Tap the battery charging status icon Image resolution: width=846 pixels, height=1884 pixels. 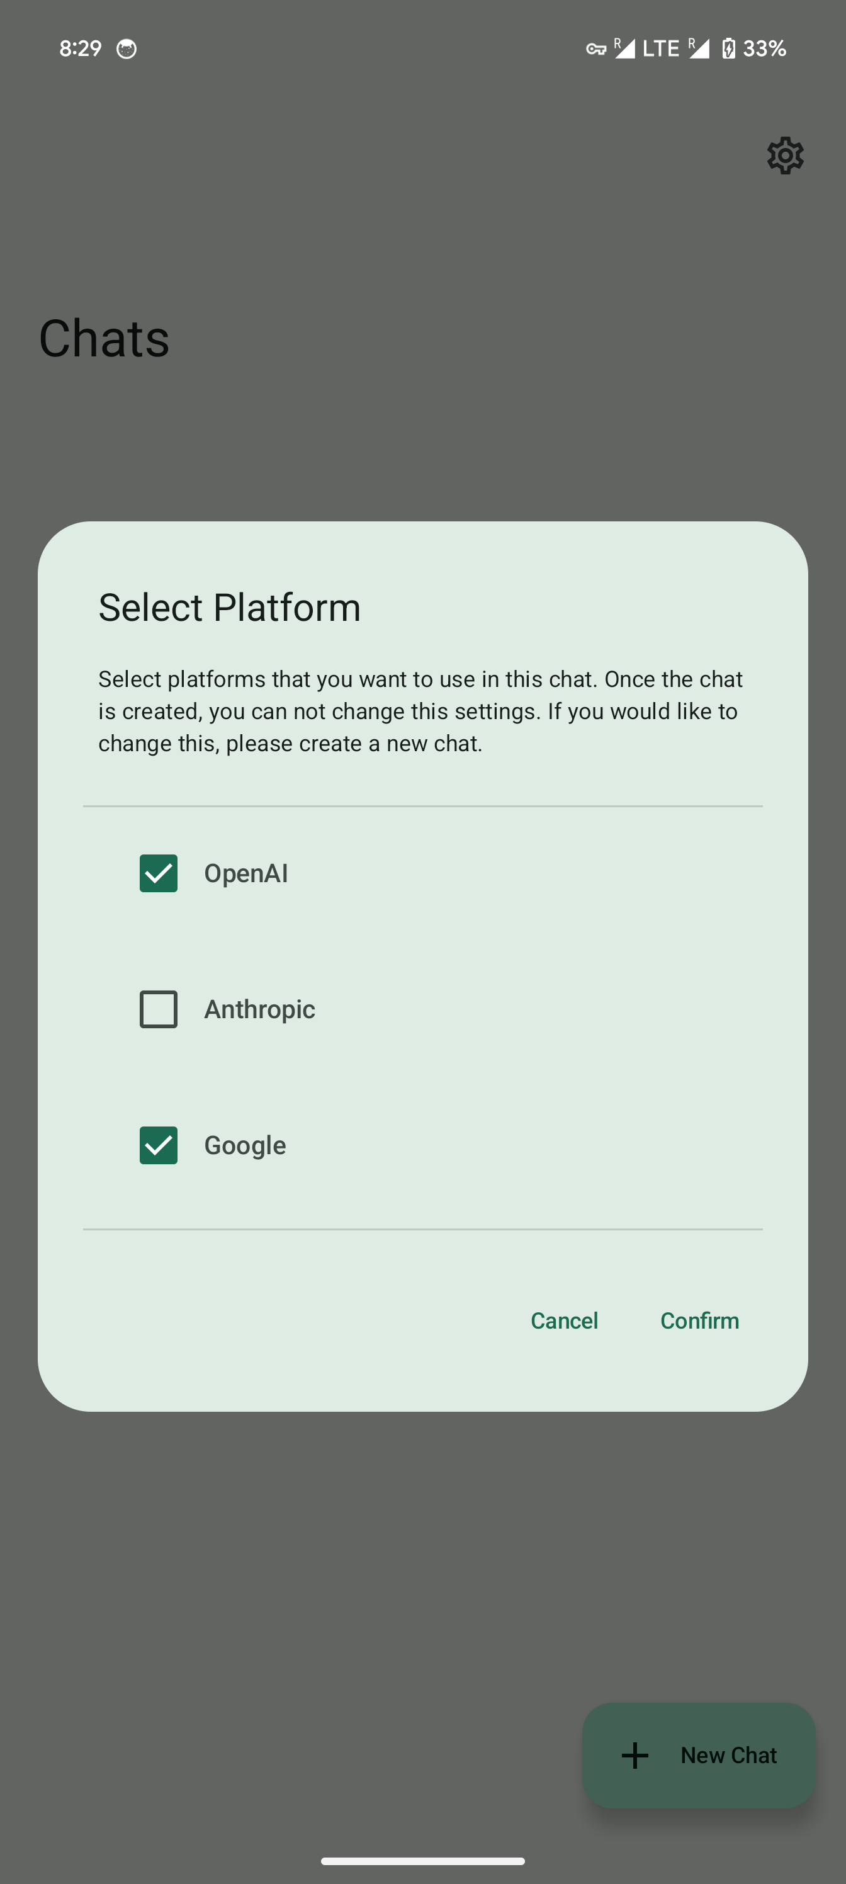click(728, 48)
